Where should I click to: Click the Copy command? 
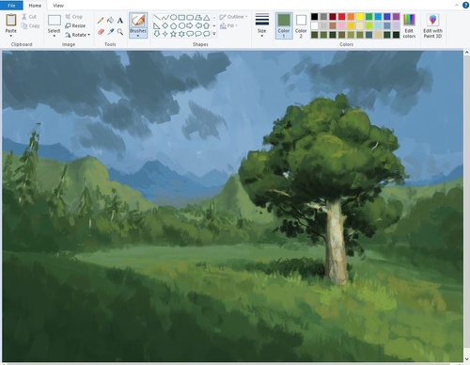[31, 25]
